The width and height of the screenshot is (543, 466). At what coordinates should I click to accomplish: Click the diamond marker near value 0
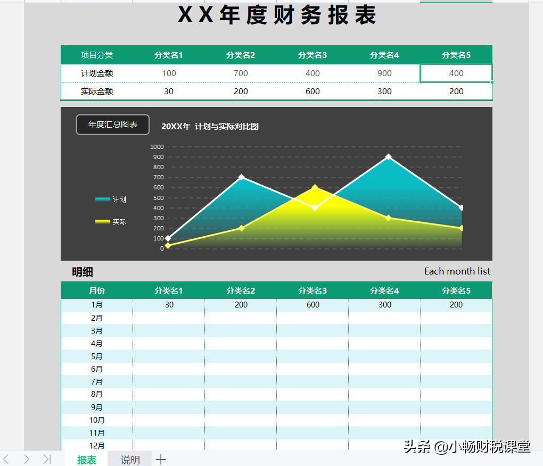tap(168, 246)
